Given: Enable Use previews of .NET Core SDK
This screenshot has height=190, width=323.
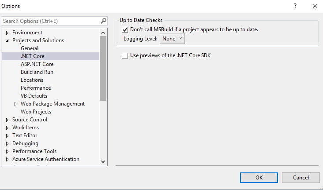Looking at the screenshot, I should tap(125, 55).
